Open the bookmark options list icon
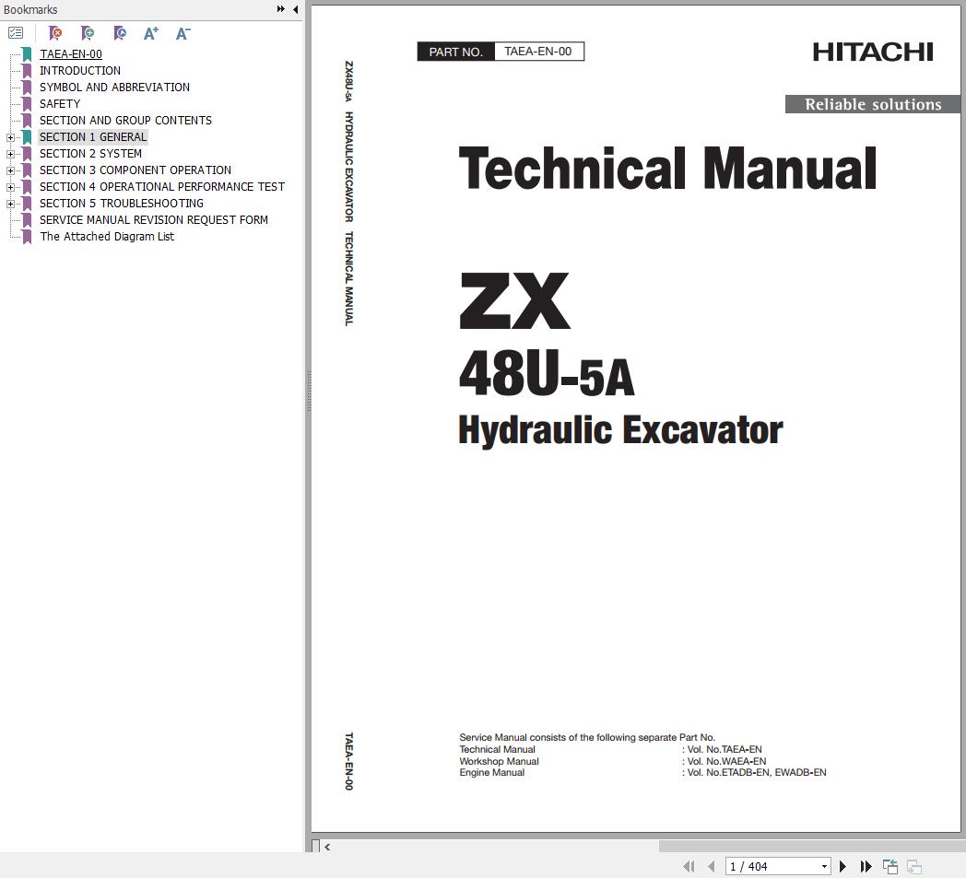This screenshot has width=966, height=878. (x=16, y=33)
